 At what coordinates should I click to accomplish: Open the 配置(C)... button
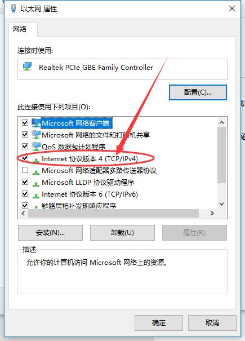click(x=198, y=92)
